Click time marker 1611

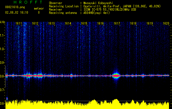point(19,23)
